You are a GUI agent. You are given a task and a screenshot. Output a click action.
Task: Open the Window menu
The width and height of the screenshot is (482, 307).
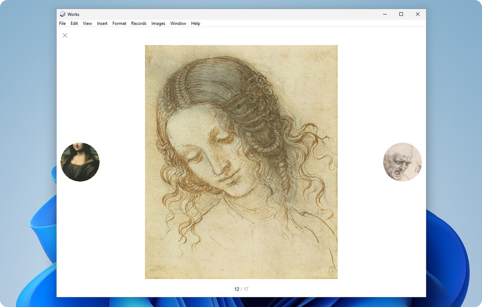point(178,23)
